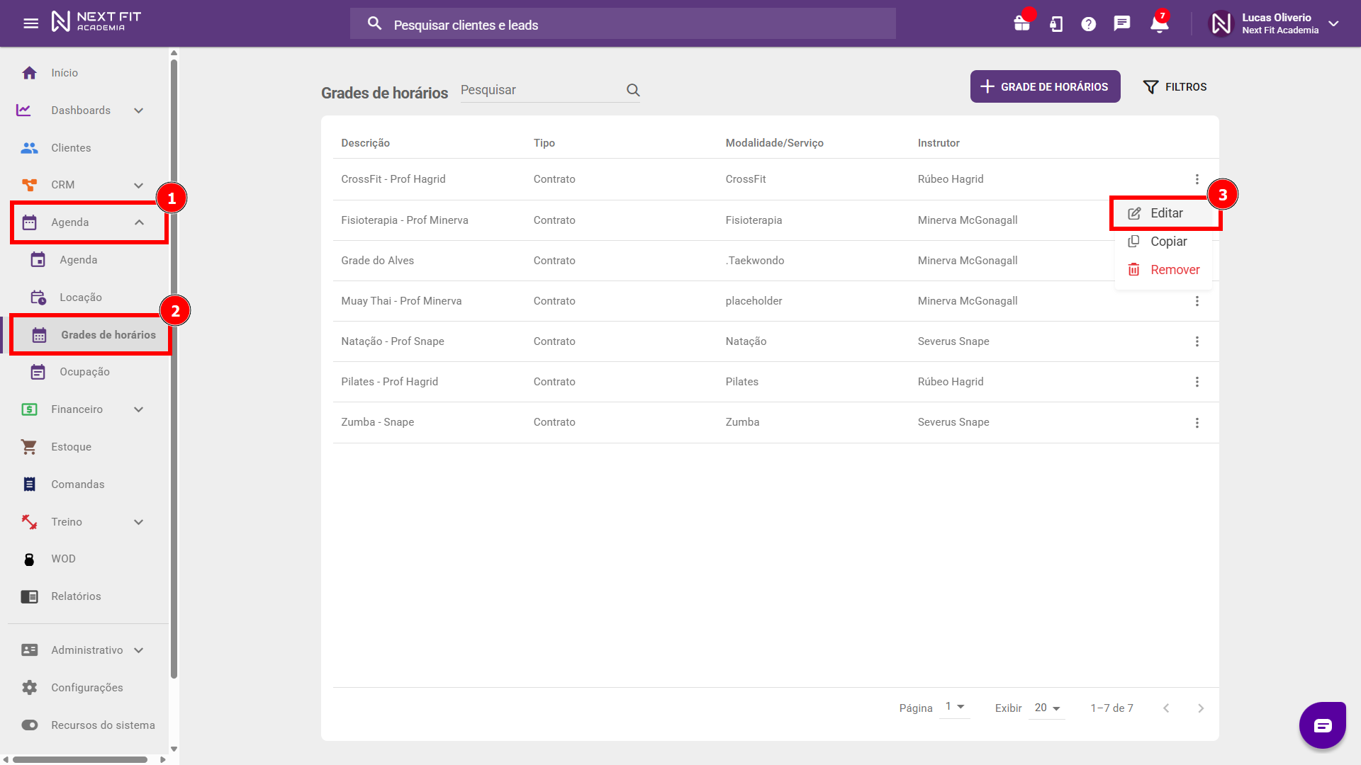Open the support chat bubble widget
The image size is (1361, 765).
(1322, 725)
